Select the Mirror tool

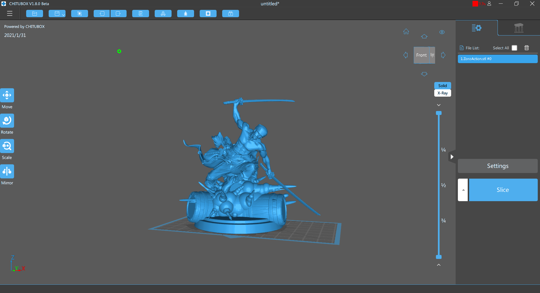click(x=7, y=171)
